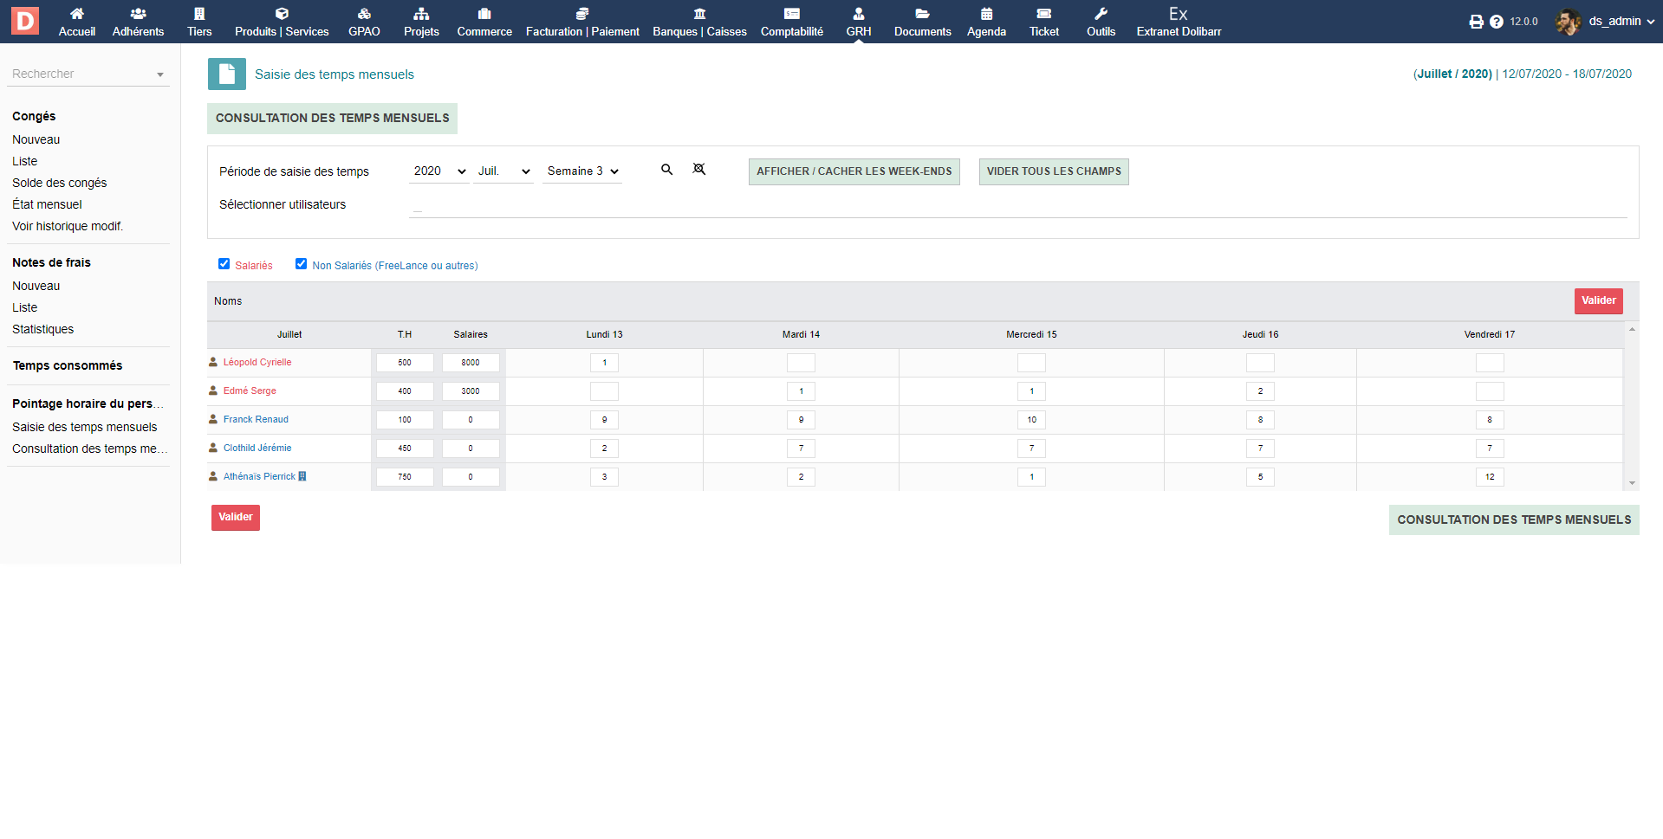Viewport: 1663px width, 839px height.
Task: Click the Lundi 13 field for Edmé Serge
Action: (x=604, y=391)
